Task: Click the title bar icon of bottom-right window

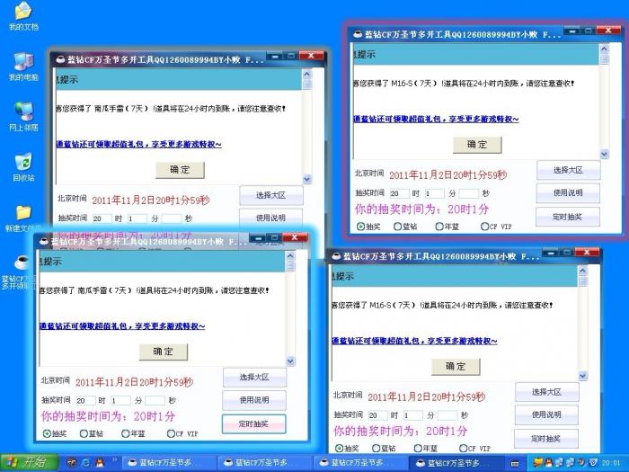Action: [336, 256]
